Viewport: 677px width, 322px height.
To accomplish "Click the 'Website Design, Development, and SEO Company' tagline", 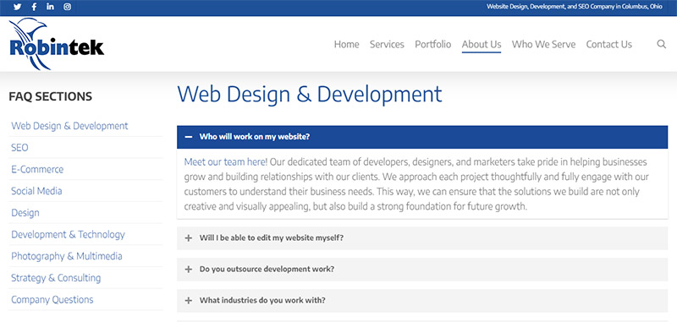I will [x=575, y=7].
